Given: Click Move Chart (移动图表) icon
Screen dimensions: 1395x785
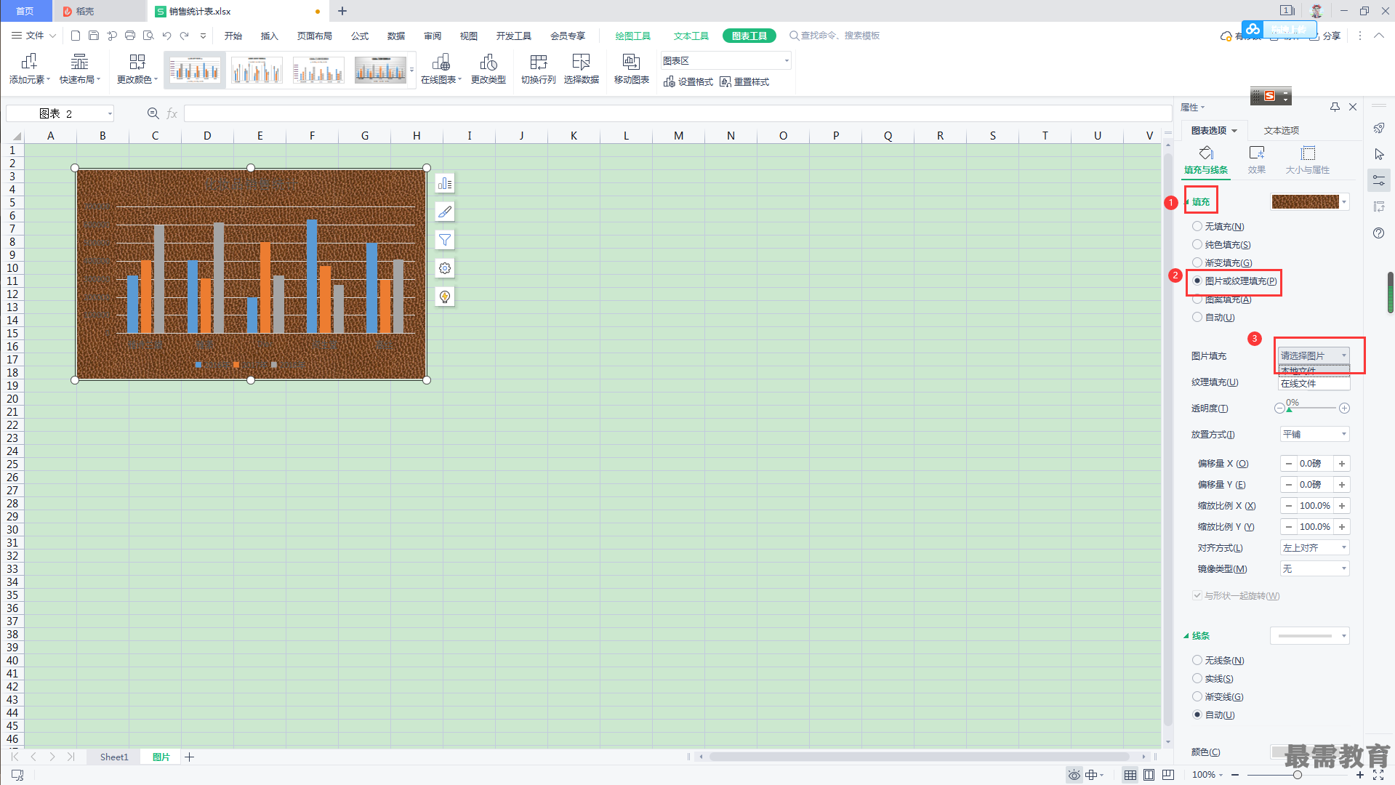Looking at the screenshot, I should point(631,62).
